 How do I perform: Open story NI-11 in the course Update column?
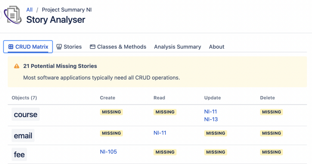click(x=210, y=111)
